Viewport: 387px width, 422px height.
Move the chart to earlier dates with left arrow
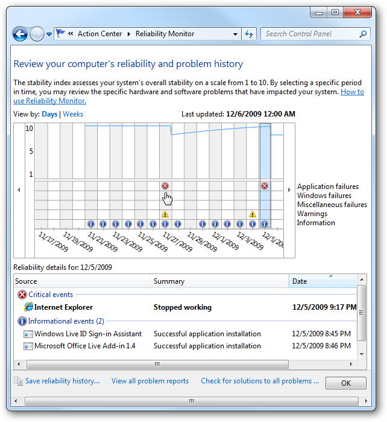19,190
